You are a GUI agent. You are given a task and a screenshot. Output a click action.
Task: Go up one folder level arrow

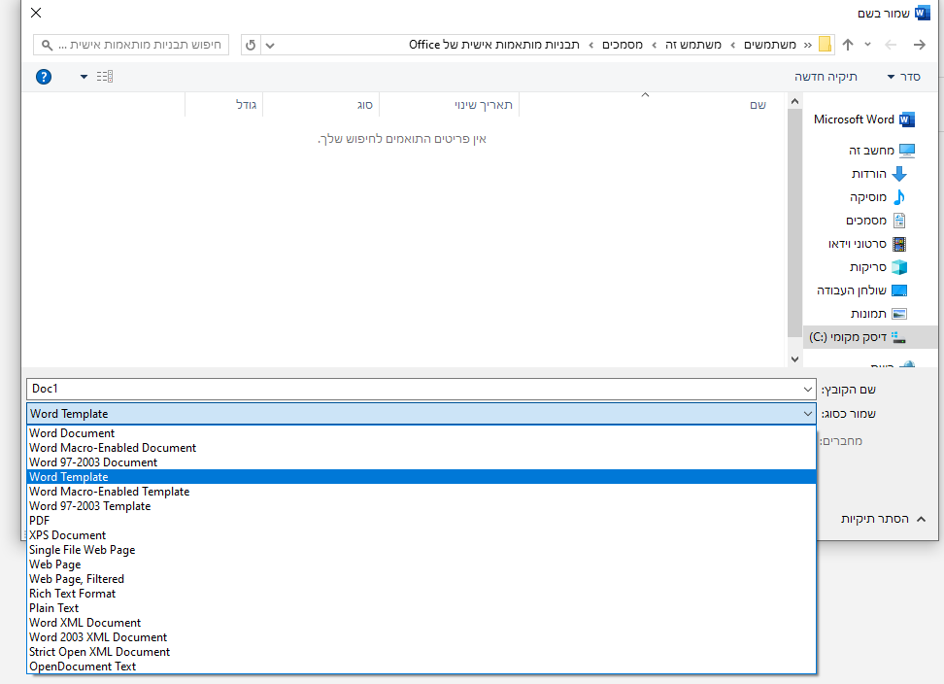coord(848,45)
